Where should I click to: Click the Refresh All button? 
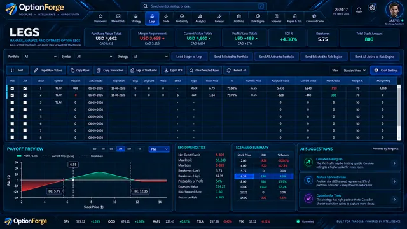(237, 70)
